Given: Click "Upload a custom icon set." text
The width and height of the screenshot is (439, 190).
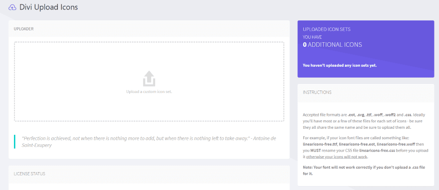Looking at the screenshot, I should (149, 91).
